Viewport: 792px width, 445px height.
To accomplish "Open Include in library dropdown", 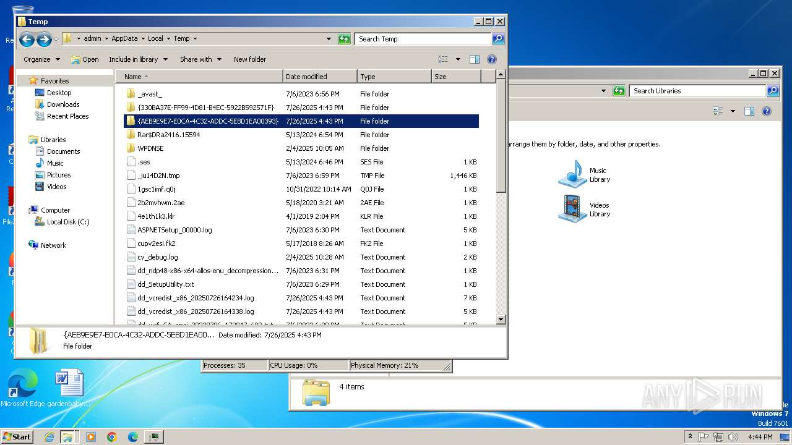I will pos(138,59).
